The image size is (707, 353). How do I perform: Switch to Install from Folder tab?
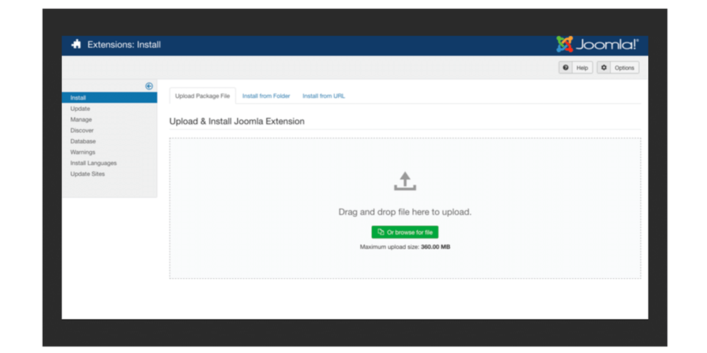point(266,96)
